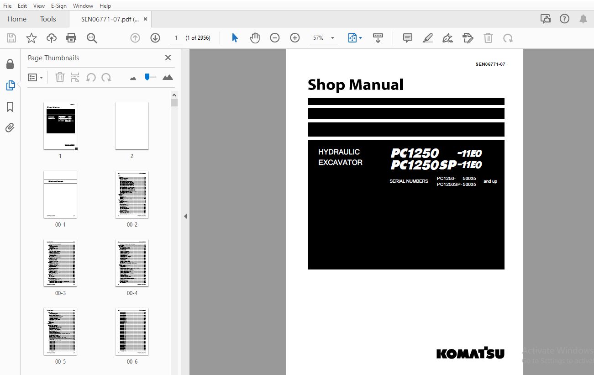Image resolution: width=594 pixels, height=375 pixels.
Task: Select the Highlight text pen tool
Action: 427,38
